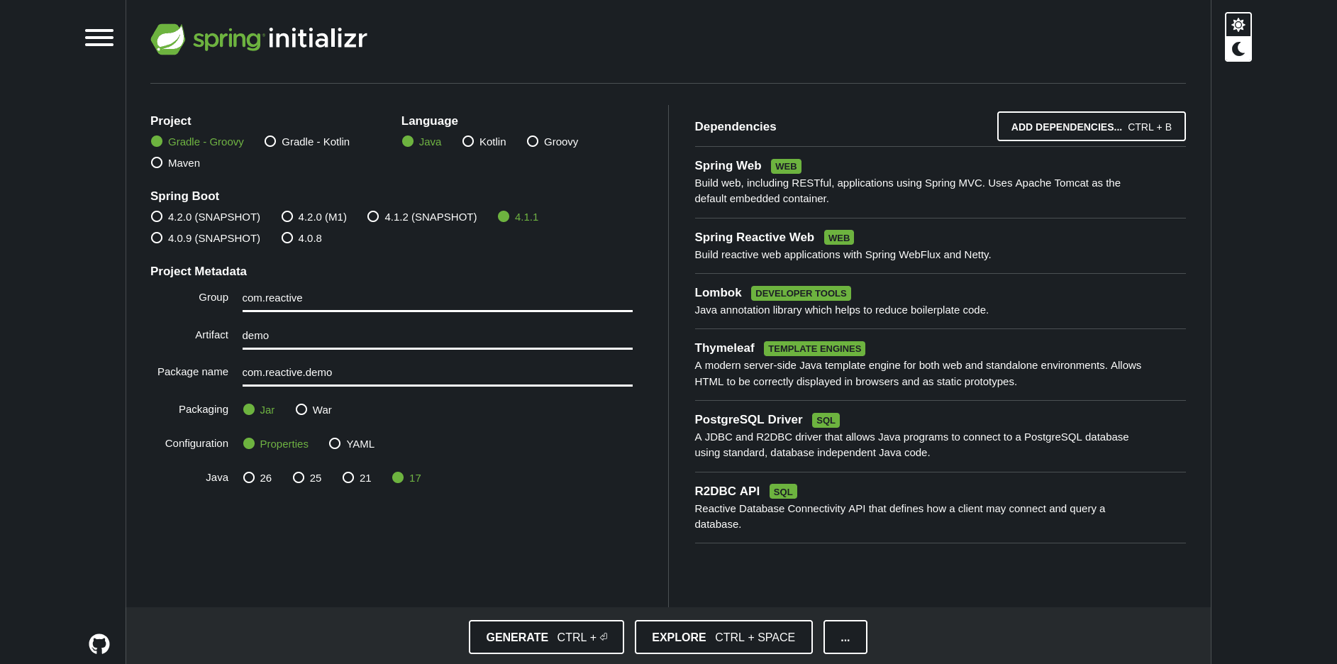
Task: Select YAML configuration format
Action: [x=352, y=444]
